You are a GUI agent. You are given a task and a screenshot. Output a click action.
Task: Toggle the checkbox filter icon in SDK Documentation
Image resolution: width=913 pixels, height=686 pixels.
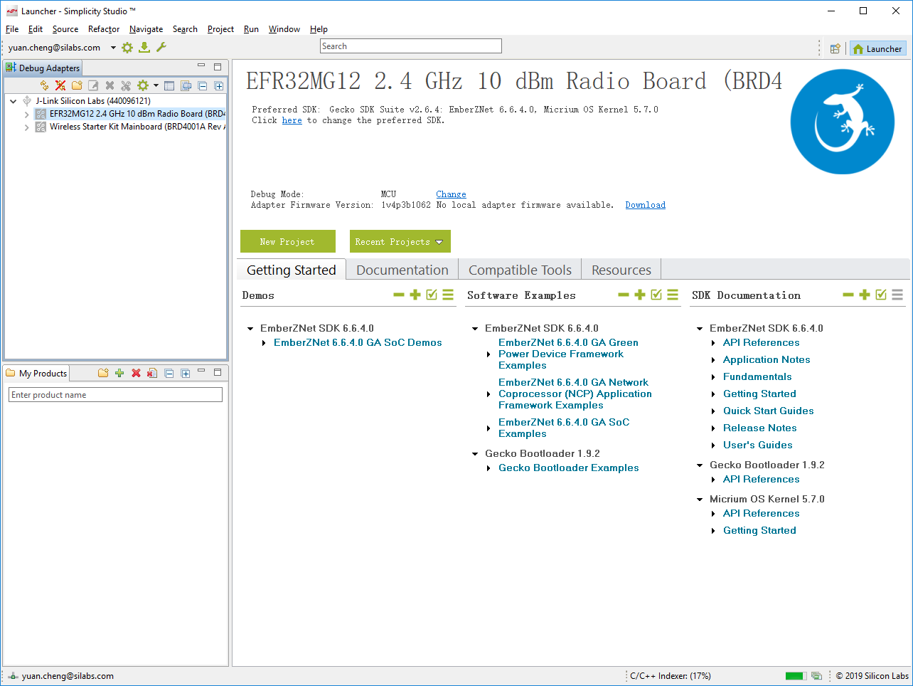click(x=881, y=295)
